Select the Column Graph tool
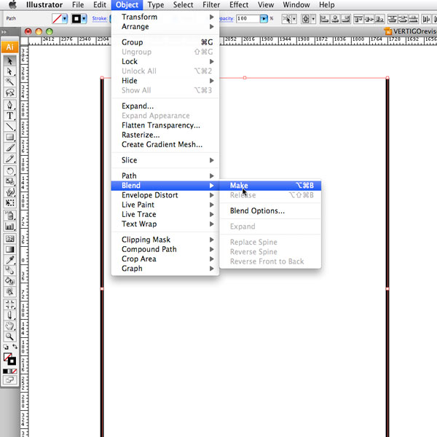This screenshot has height=437, width=437. coord(9,226)
